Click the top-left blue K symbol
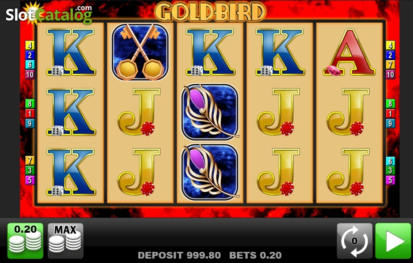 click(x=71, y=52)
